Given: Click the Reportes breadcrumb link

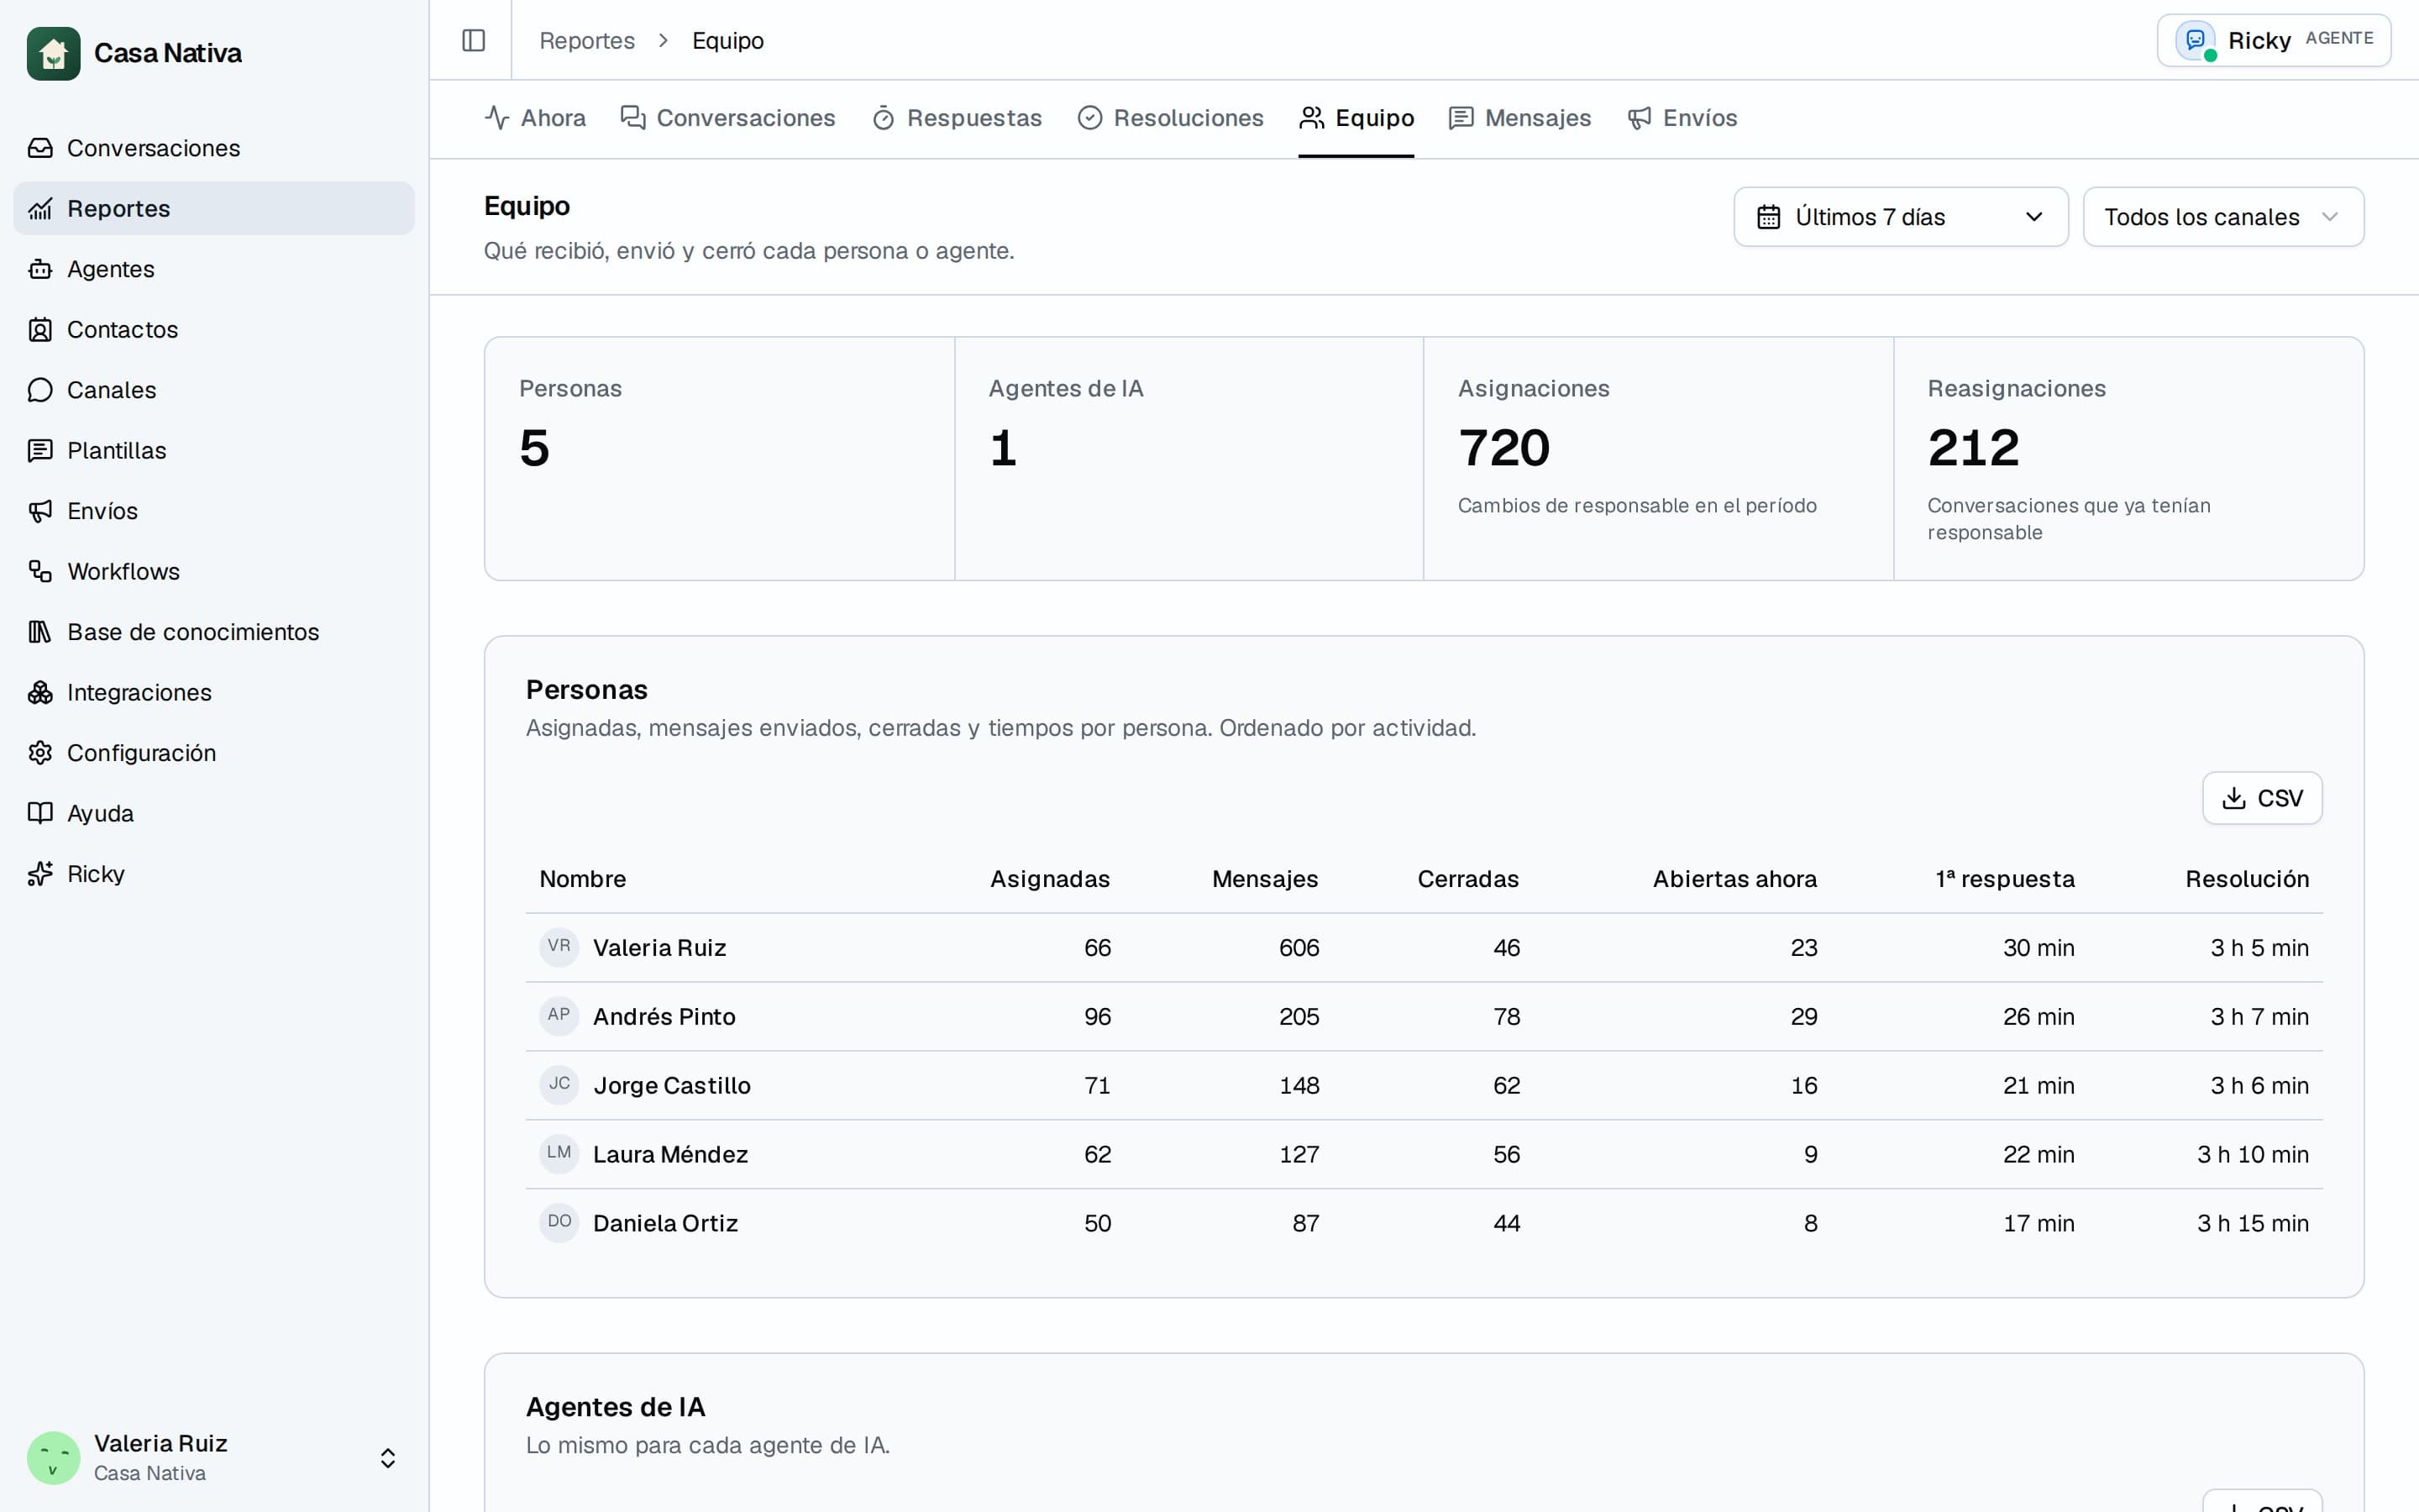Looking at the screenshot, I should (x=587, y=40).
